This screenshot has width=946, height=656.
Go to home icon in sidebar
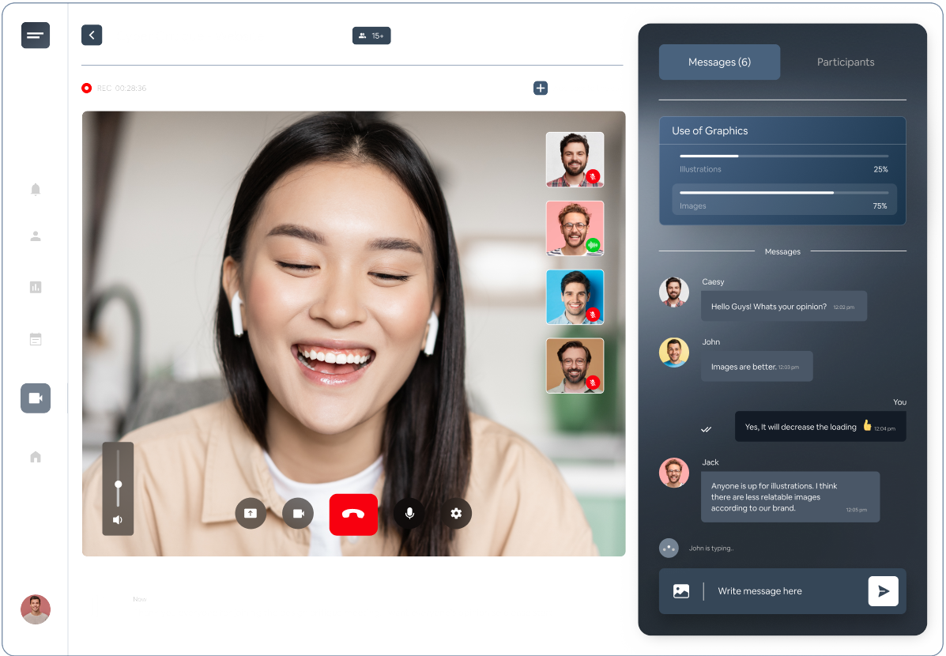(36, 457)
